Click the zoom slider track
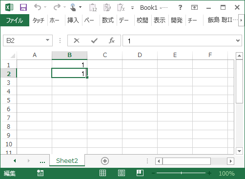 pyautogui.click(x=181, y=173)
